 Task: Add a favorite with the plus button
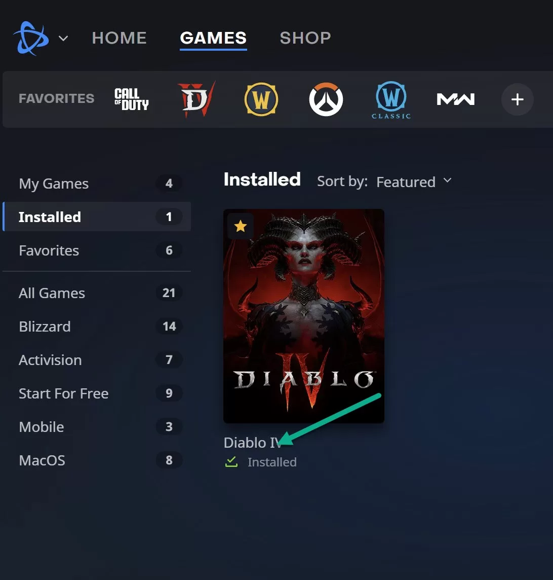pos(517,99)
